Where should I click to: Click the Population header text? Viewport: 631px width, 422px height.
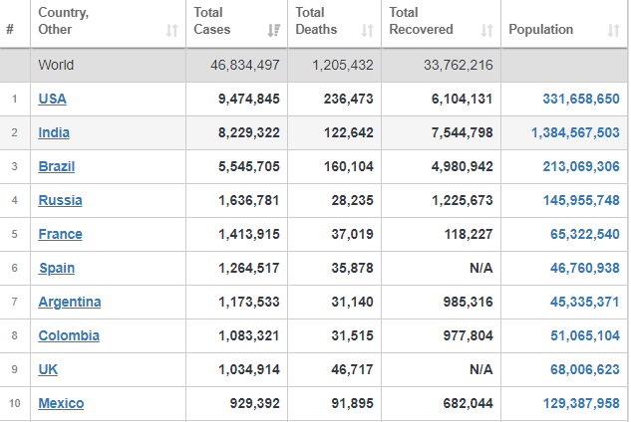[541, 29]
